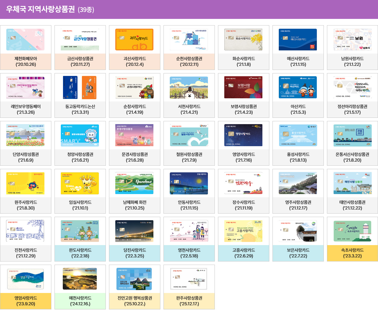Select the orange 괴산사랑카드 card image

pyautogui.click(x=135, y=40)
